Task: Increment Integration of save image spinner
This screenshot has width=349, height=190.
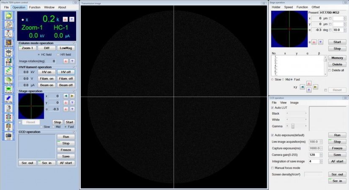Action: pyautogui.click(x=321, y=160)
